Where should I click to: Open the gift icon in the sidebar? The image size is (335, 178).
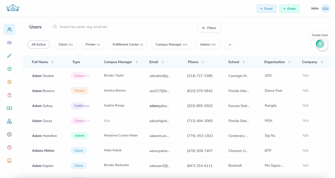[x=9, y=95]
